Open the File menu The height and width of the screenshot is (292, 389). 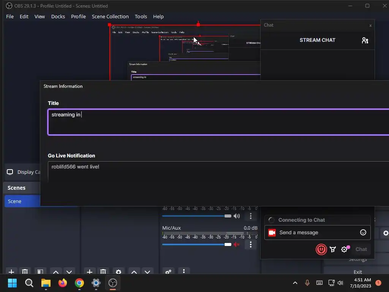coord(10,16)
